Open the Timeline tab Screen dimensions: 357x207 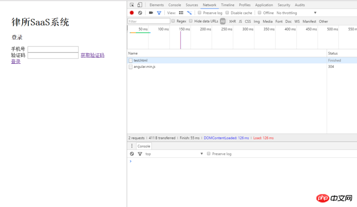point(228,5)
